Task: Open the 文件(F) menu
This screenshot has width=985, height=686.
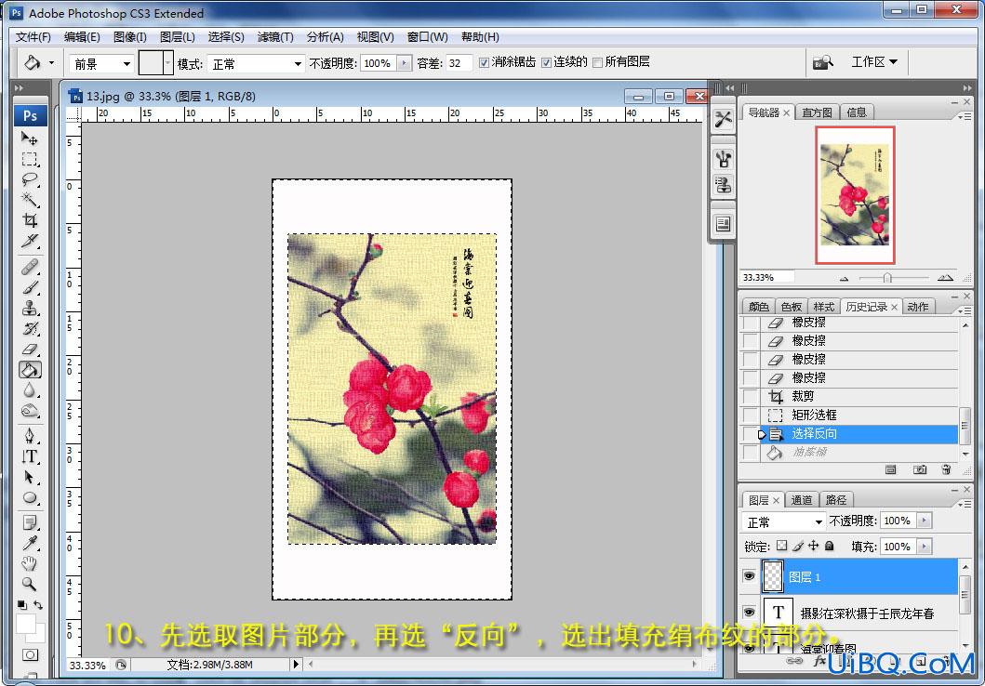Action: pos(33,37)
